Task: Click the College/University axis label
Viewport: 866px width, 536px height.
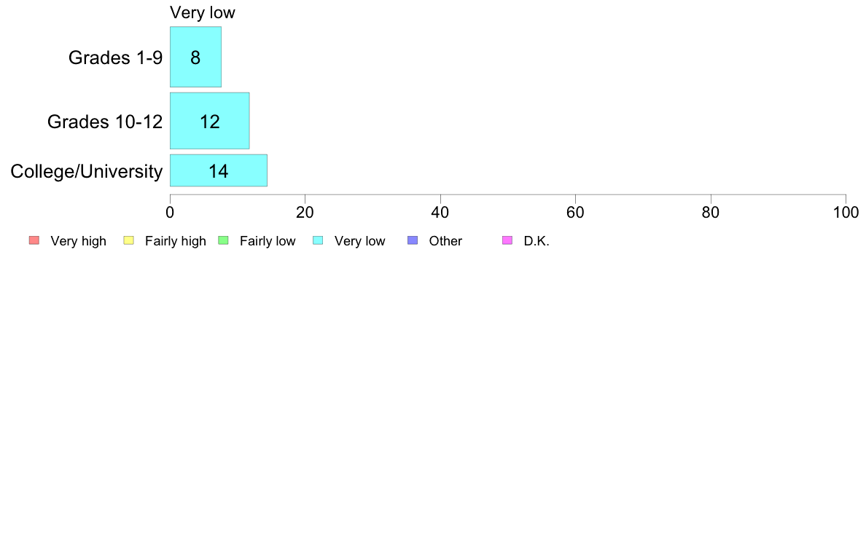Action: (87, 171)
